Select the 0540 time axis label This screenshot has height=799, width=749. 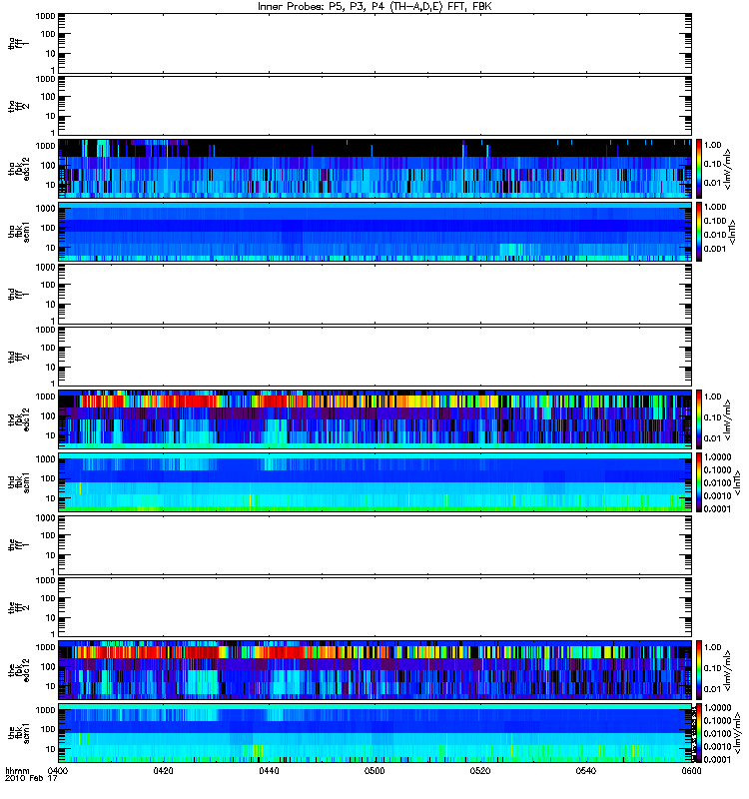[x=586, y=771]
